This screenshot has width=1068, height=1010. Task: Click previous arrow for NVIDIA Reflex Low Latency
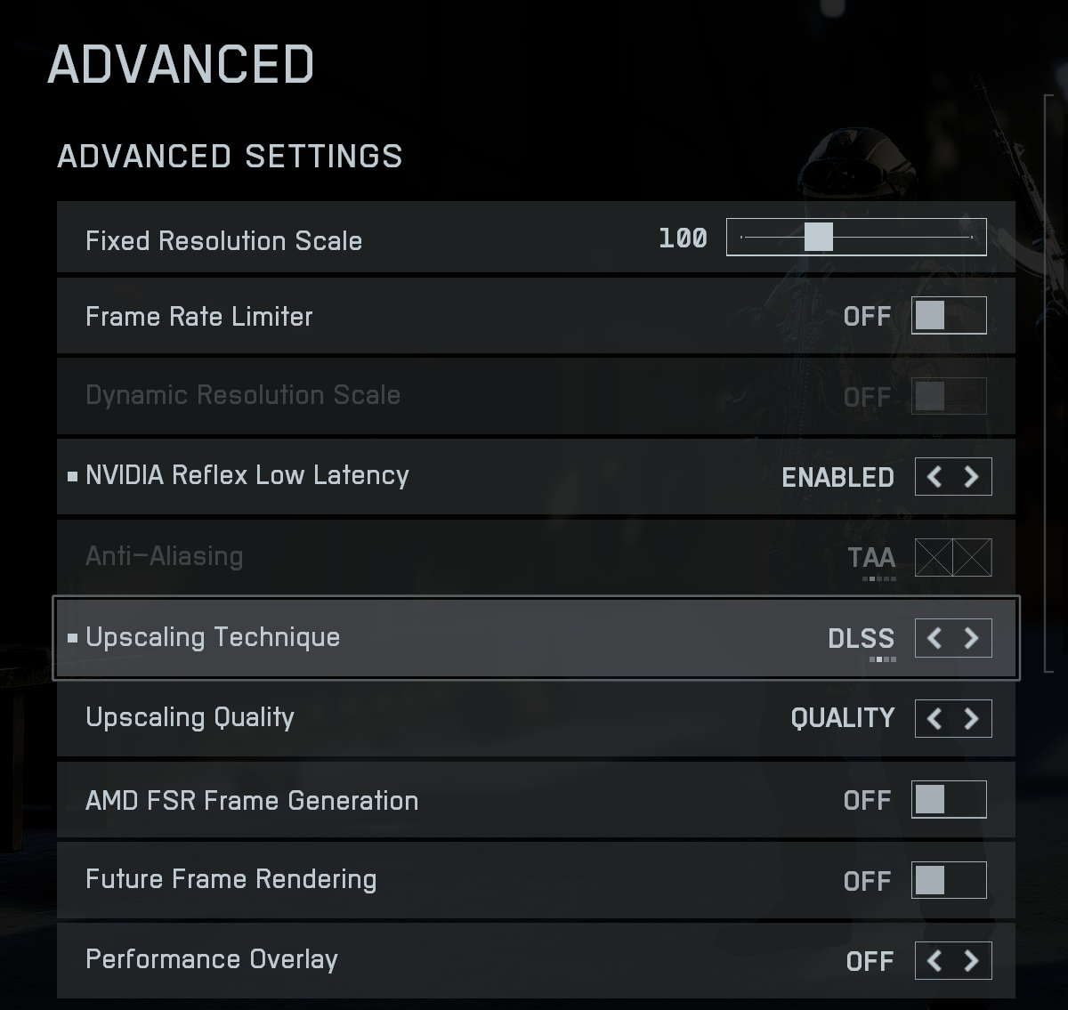[x=934, y=477]
